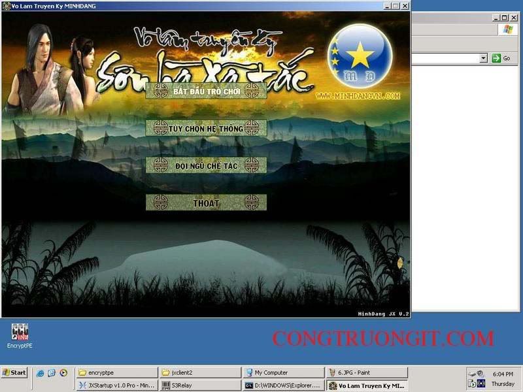Launch Internet Explorer from Quick Launch

[41, 373]
